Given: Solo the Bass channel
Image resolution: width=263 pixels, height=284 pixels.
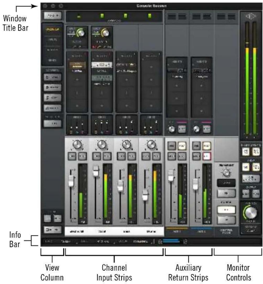Looking at the screenshot, I should pyautogui.click(x=121, y=156).
